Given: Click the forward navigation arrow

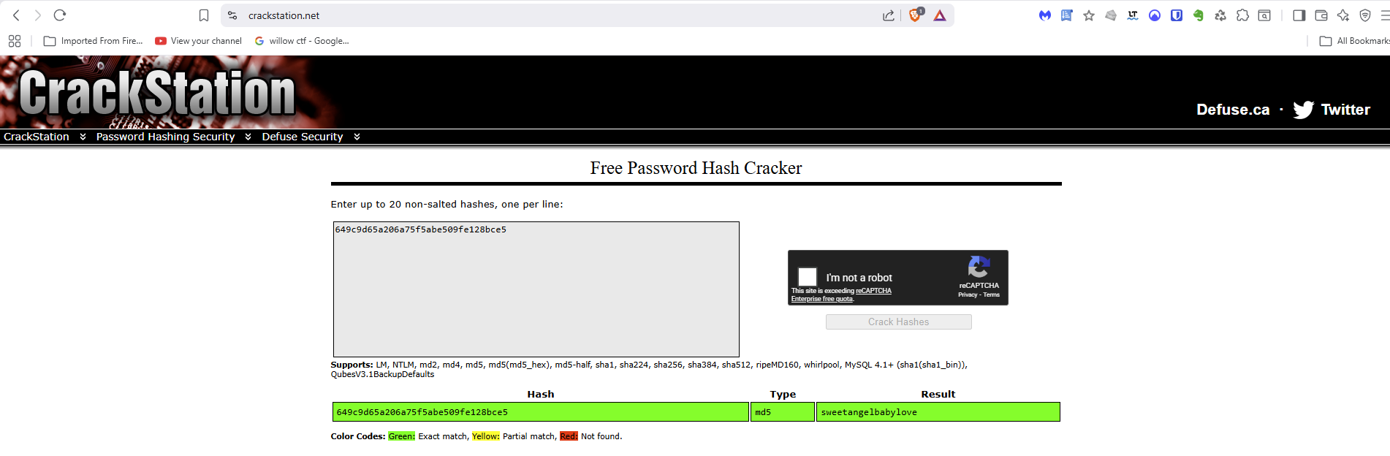Looking at the screenshot, I should point(38,15).
